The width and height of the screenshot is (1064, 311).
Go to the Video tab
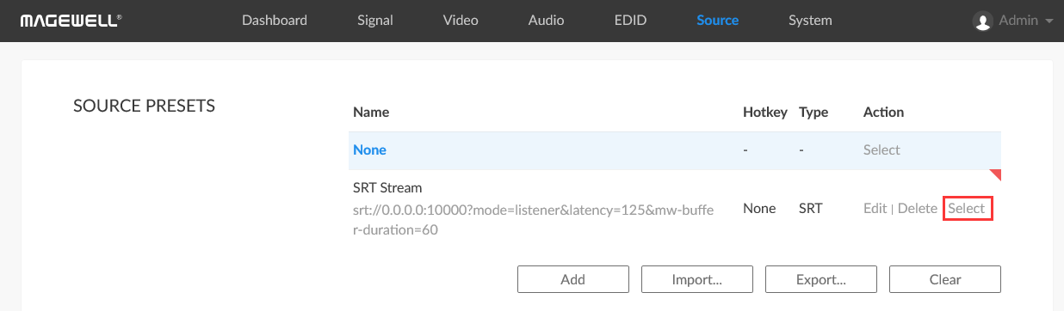point(461,21)
